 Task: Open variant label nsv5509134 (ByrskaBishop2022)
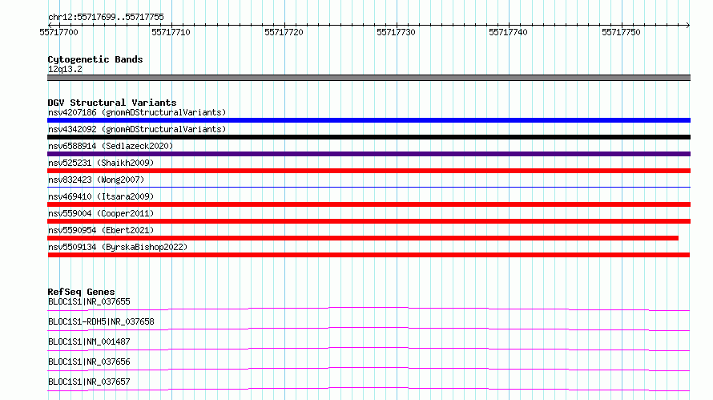click(118, 247)
